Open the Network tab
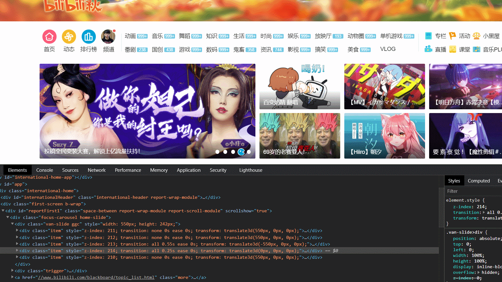 click(x=97, y=170)
